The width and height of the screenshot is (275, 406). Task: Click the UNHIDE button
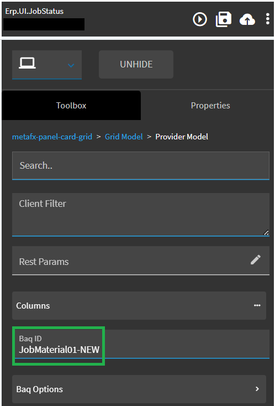tap(136, 65)
